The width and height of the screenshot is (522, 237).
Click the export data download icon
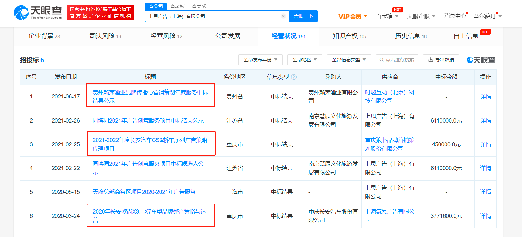coord(431,60)
